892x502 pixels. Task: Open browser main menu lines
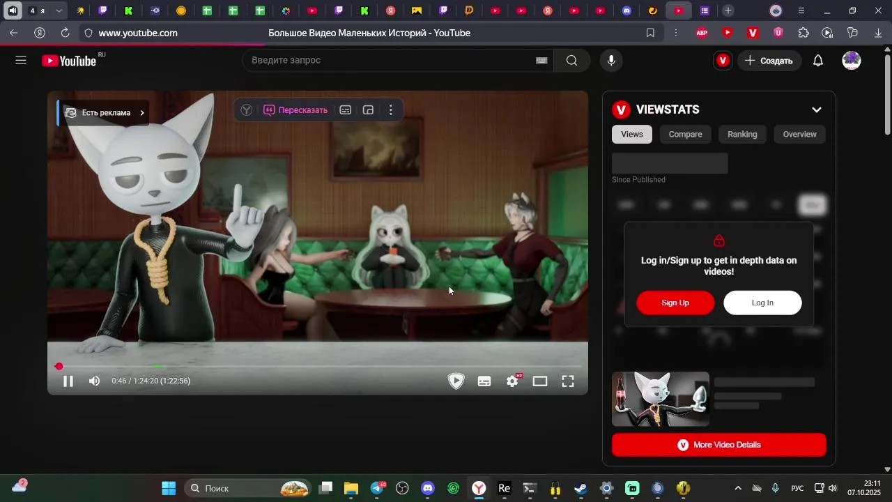(x=801, y=10)
